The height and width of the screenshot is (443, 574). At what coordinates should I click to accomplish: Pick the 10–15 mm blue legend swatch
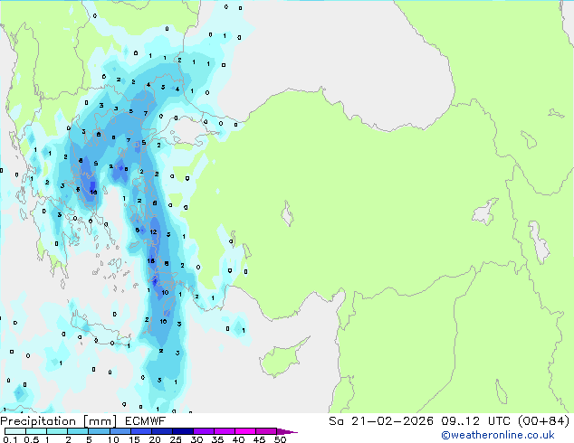click(x=120, y=431)
